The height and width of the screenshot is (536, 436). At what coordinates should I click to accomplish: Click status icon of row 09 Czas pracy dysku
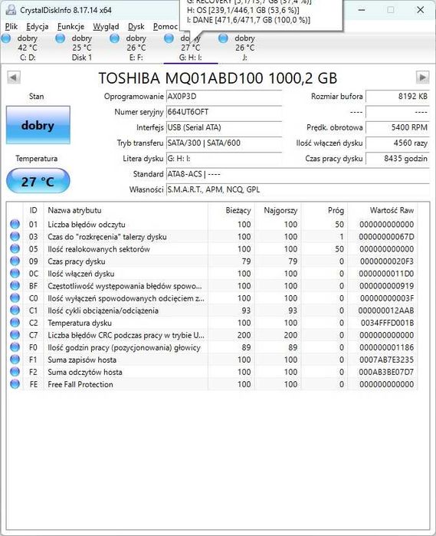[15, 261]
